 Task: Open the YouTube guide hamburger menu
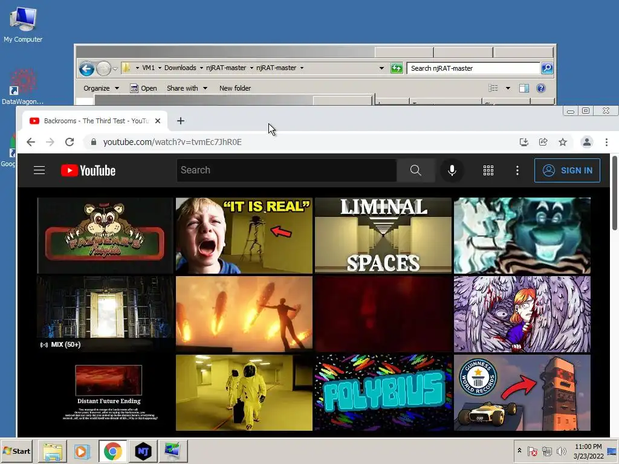[39, 170]
